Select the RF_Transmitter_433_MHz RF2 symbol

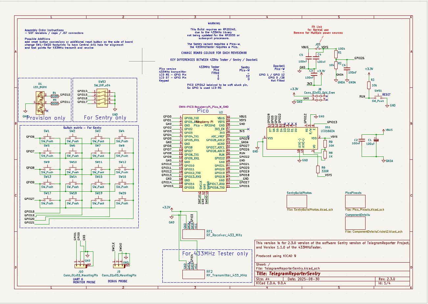(193, 274)
